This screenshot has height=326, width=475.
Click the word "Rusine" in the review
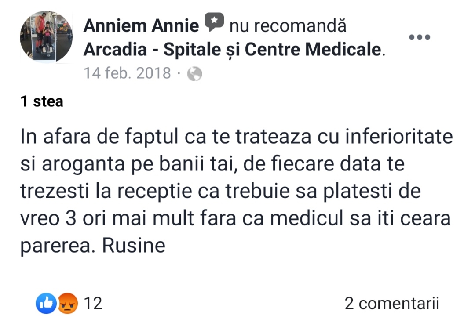[x=134, y=245]
